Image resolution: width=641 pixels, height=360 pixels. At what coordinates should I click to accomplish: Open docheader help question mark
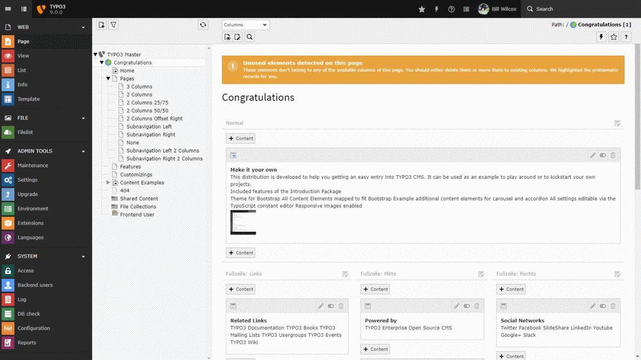click(626, 37)
